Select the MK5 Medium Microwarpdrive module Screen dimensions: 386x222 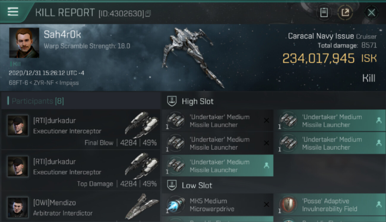(x=218, y=205)
